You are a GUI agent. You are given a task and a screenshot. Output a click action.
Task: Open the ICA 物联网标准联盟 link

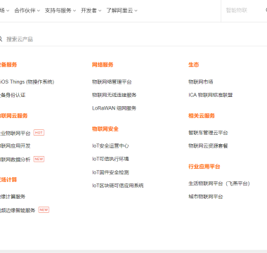211,95
